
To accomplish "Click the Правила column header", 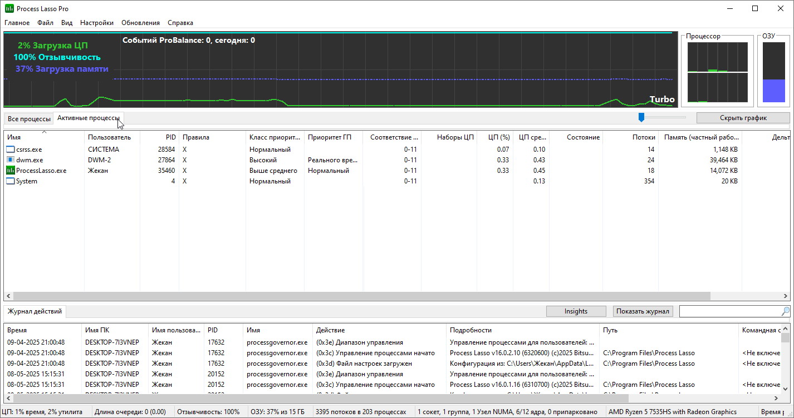I will (212, 137).
